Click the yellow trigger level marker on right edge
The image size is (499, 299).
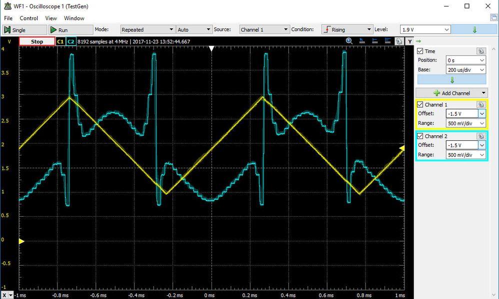[x=402, y=148]
